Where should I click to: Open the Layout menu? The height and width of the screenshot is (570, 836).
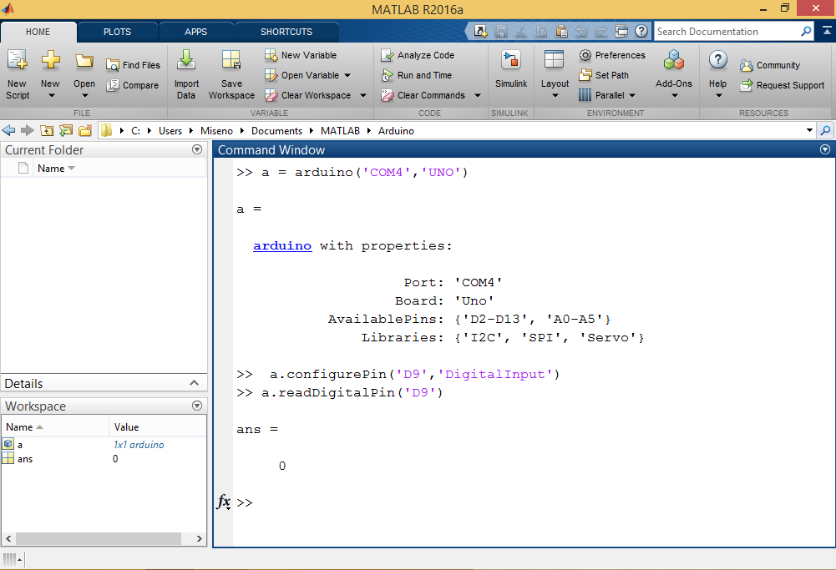[555, 74]
